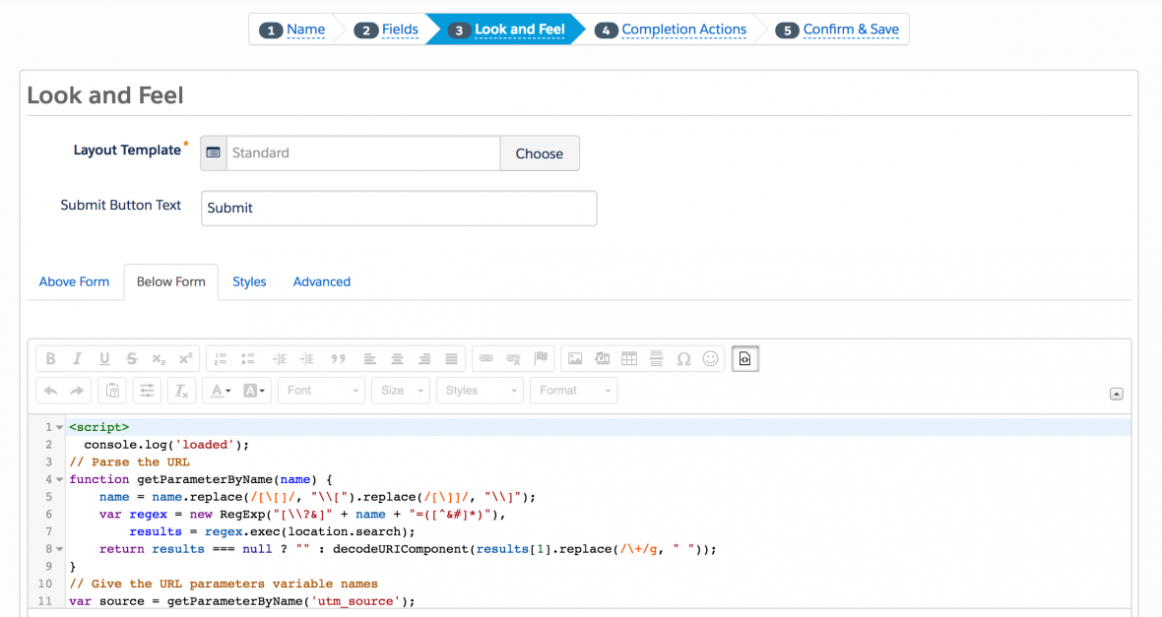Insert a table into the editor
1162x617 pixels.
tap(629, 359)
